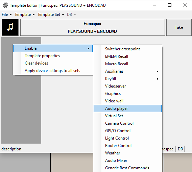The image size is (192, 172).
Task: Expand the Keyfill submenu
Action: tap(127, 79)
